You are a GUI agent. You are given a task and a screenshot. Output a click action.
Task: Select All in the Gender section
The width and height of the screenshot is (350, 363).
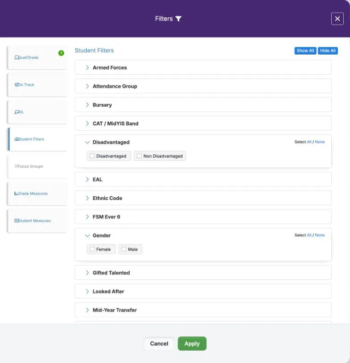pos(309,235)
